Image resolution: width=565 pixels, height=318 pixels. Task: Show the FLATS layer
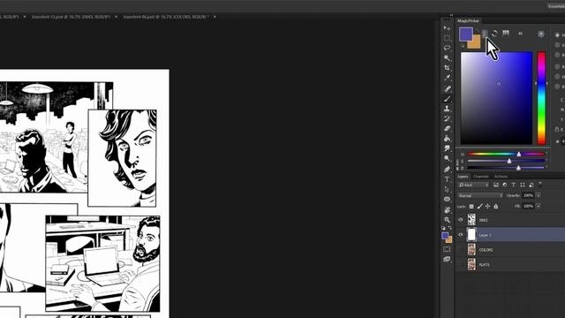pyautogui.click(x=461, y=264)
